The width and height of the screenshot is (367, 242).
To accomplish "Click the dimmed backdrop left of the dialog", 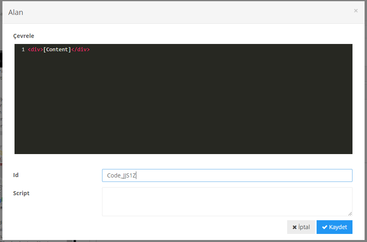I will [x=1, y=121].
